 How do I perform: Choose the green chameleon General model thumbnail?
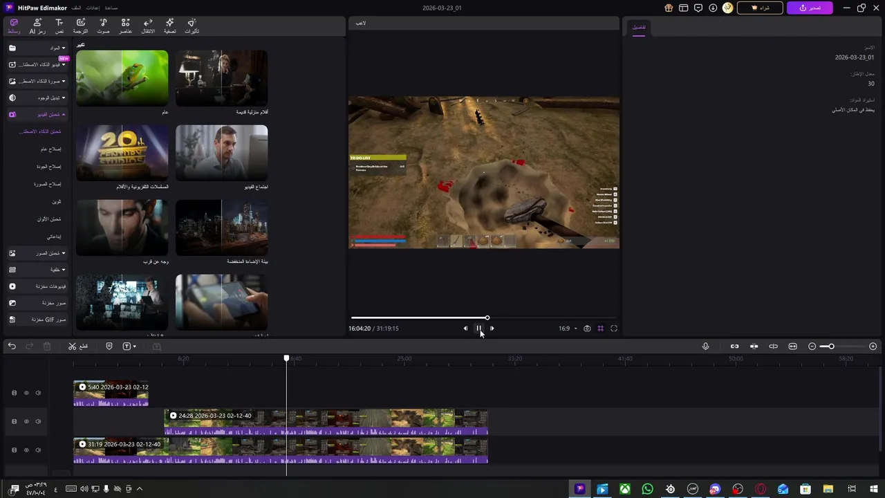point(122,78)
